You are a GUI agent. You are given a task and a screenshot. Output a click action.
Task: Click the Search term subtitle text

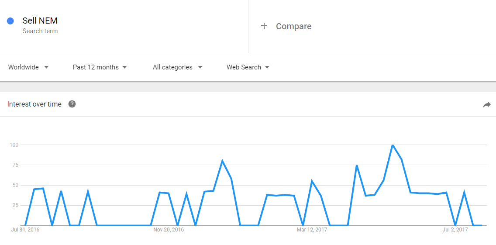pyautogui.click(x=40, y=31)
